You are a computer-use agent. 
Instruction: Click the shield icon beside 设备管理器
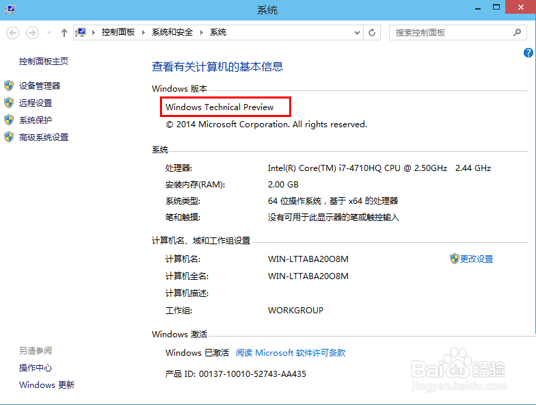[10, 86]
